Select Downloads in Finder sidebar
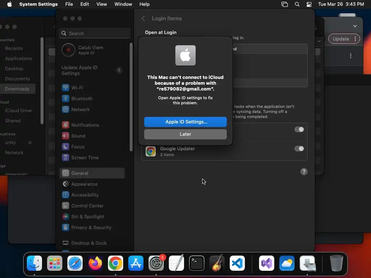This screenshot has width=371, height=278. click(17, 89)
